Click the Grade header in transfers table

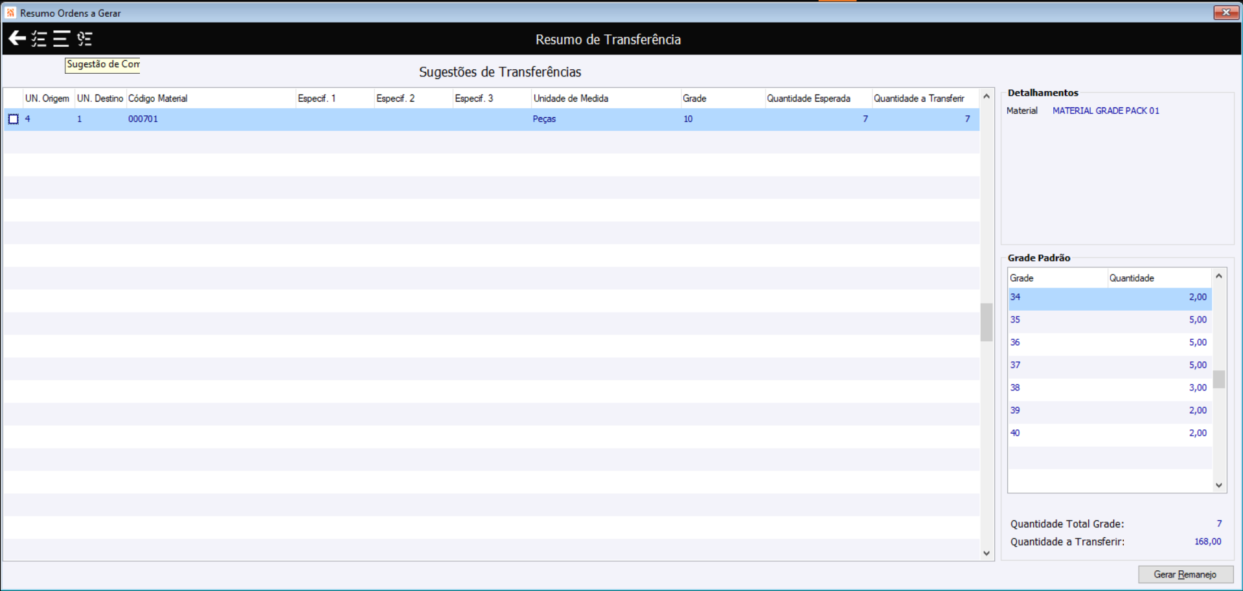[x=722, y=98]
